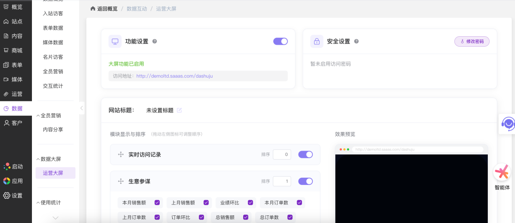Collapse the secondary sidebar with the arrow handle
The width and height of the screenshot is (515, 223).
pos(82,108)
